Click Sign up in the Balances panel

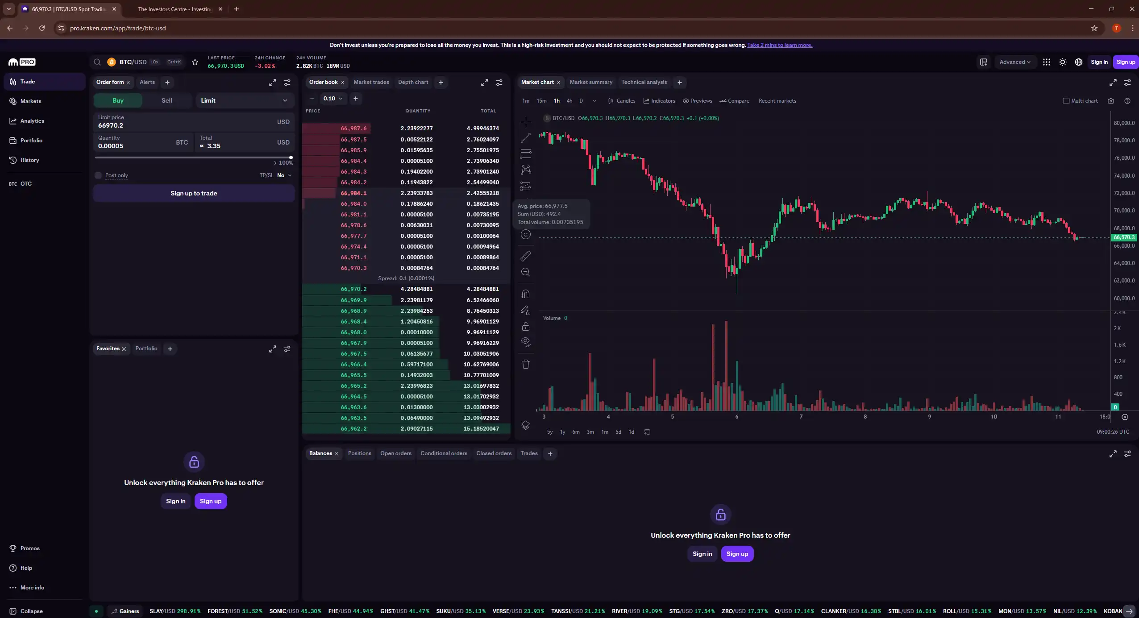pyautogui.click(x=737, y=554)
